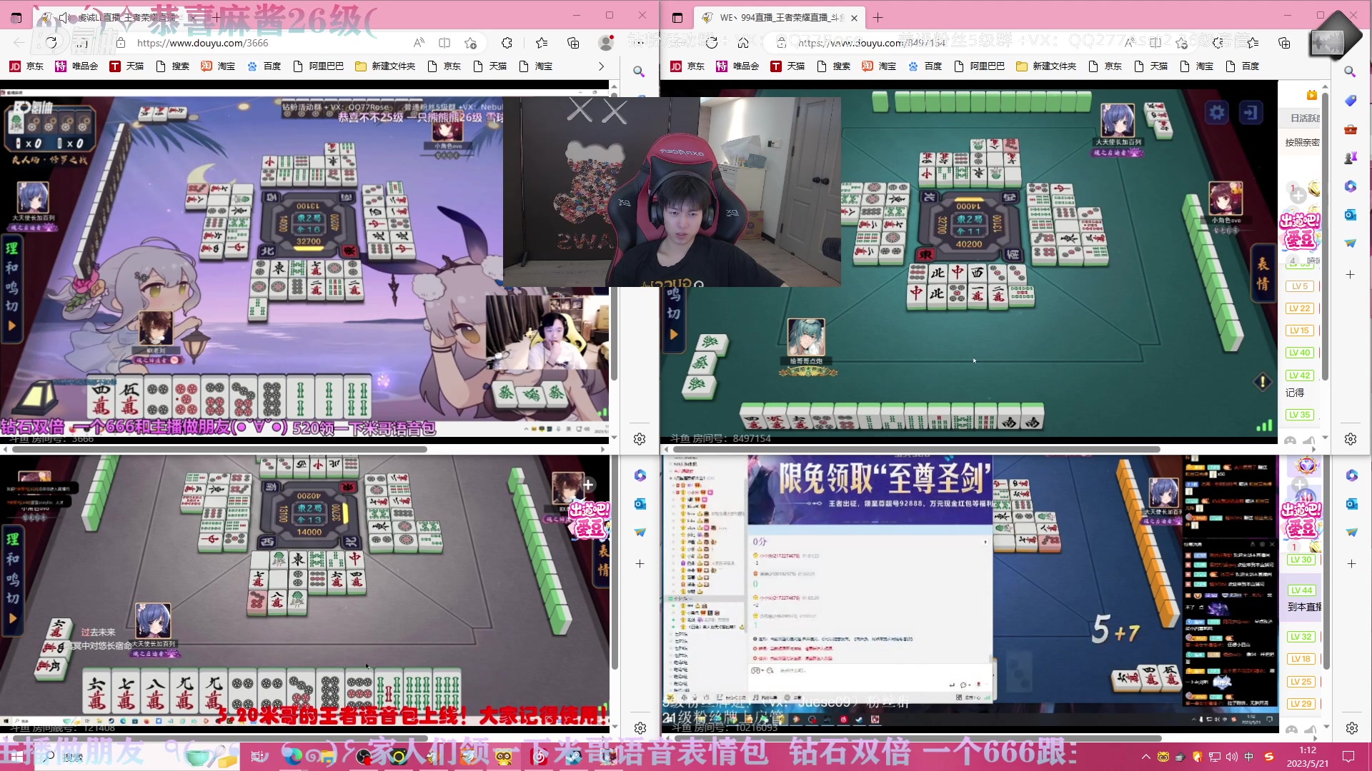The height and width of the screenshot is (771, 1372).
Task: Open tab actions menu in left browser window
Action: (x=16, y=17)
